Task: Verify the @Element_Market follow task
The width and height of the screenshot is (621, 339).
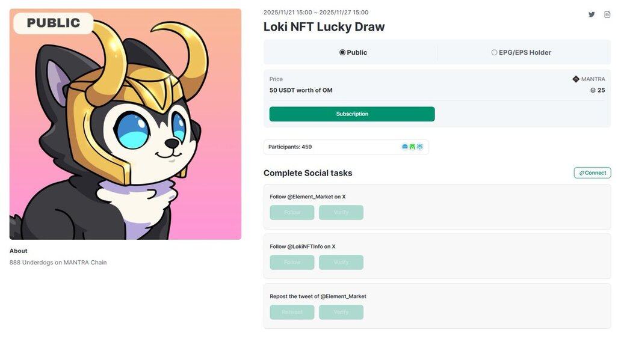Action: (x=341, y=213)
